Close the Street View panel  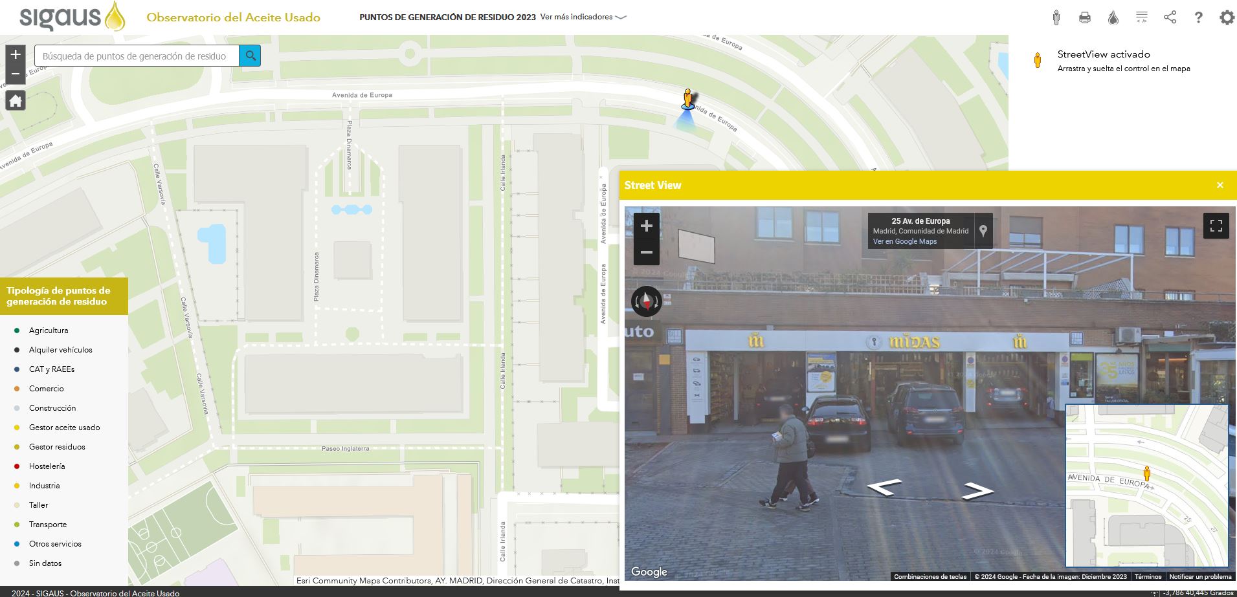(x=1220, y=185)
